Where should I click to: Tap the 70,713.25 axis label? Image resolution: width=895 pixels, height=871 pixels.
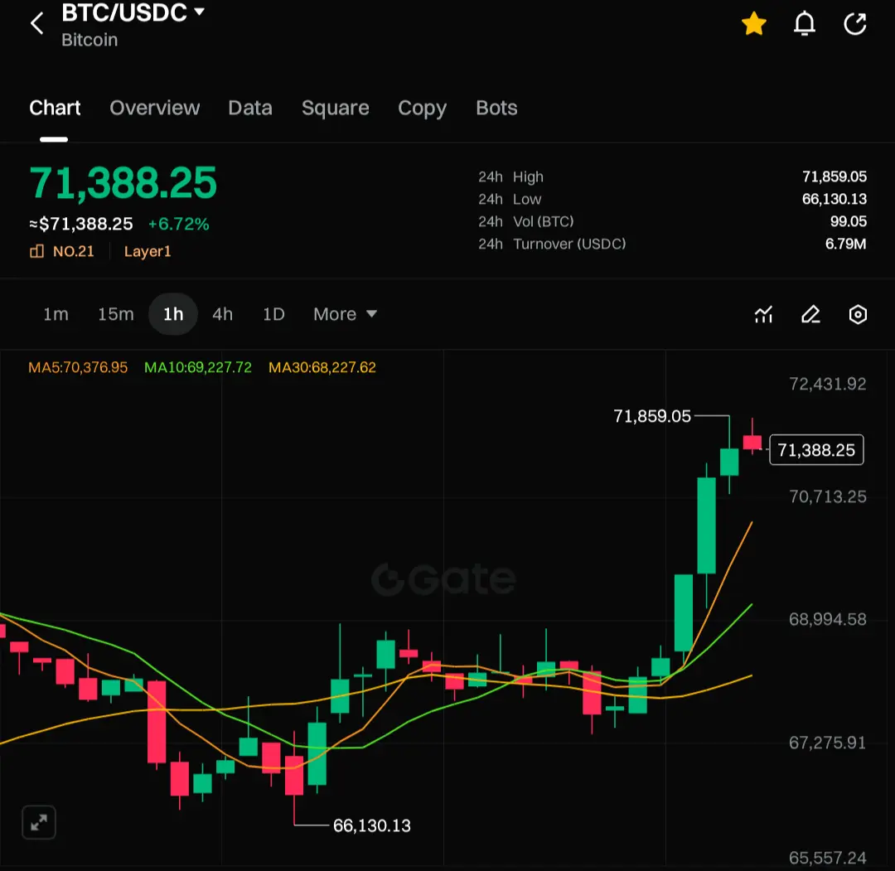827,496
